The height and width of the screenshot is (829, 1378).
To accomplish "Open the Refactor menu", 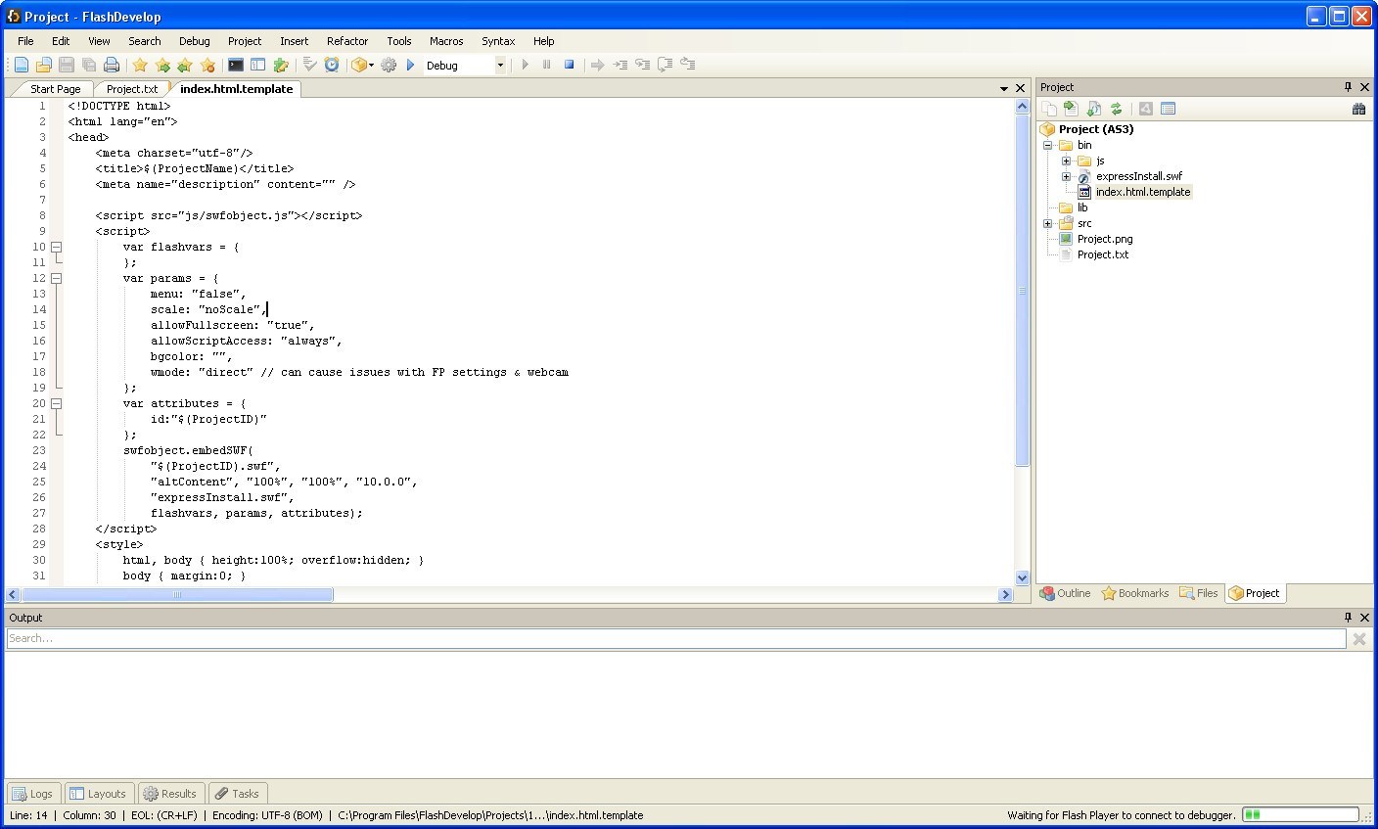I will coord(347,41).
